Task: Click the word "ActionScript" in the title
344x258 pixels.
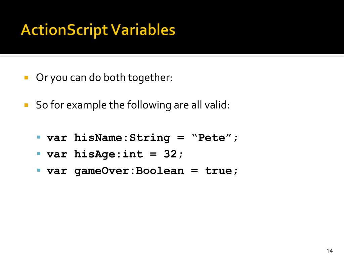Action: (x=64, y=30)
